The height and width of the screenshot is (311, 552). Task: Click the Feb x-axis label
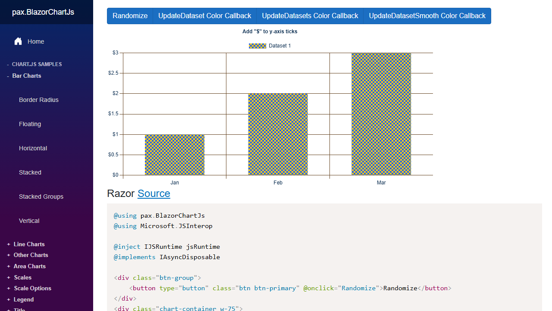pyautogui.click(x=278, y=183)
